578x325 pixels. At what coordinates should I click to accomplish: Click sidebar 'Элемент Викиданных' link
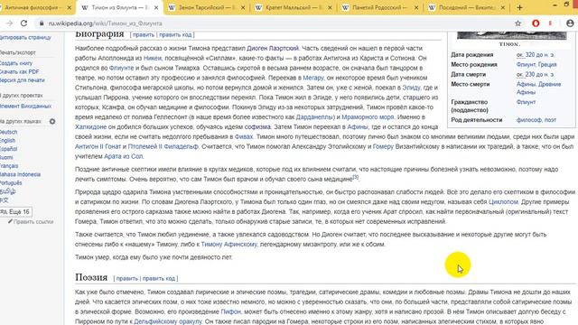(x=26, y=107)
